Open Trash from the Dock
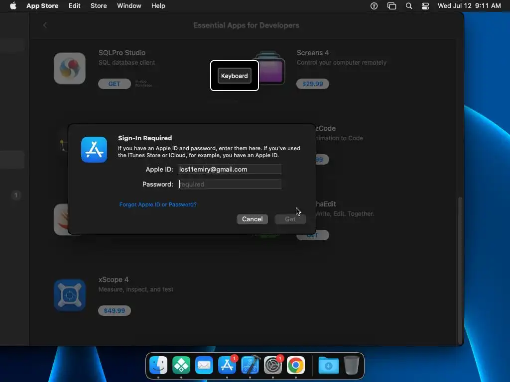This screenshot has height=382, width=510. pos(352,365)
